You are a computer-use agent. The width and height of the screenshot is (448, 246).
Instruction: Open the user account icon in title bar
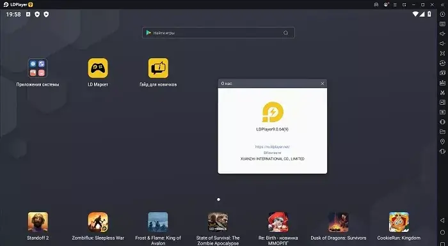tap(386, 4)
